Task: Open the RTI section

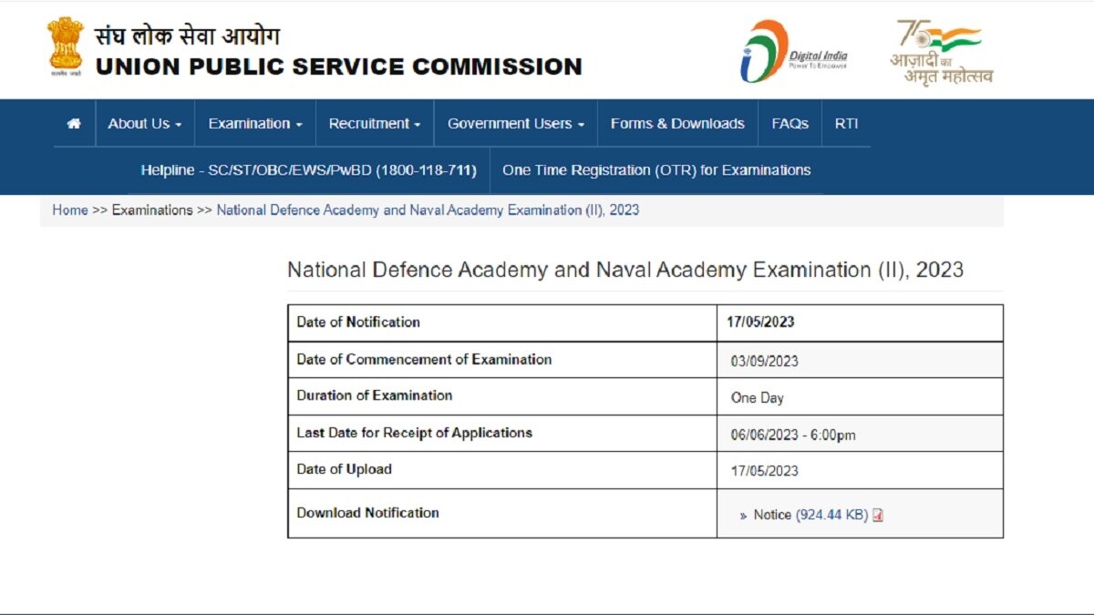Action: pyautogui.click(x=845, y=123)
